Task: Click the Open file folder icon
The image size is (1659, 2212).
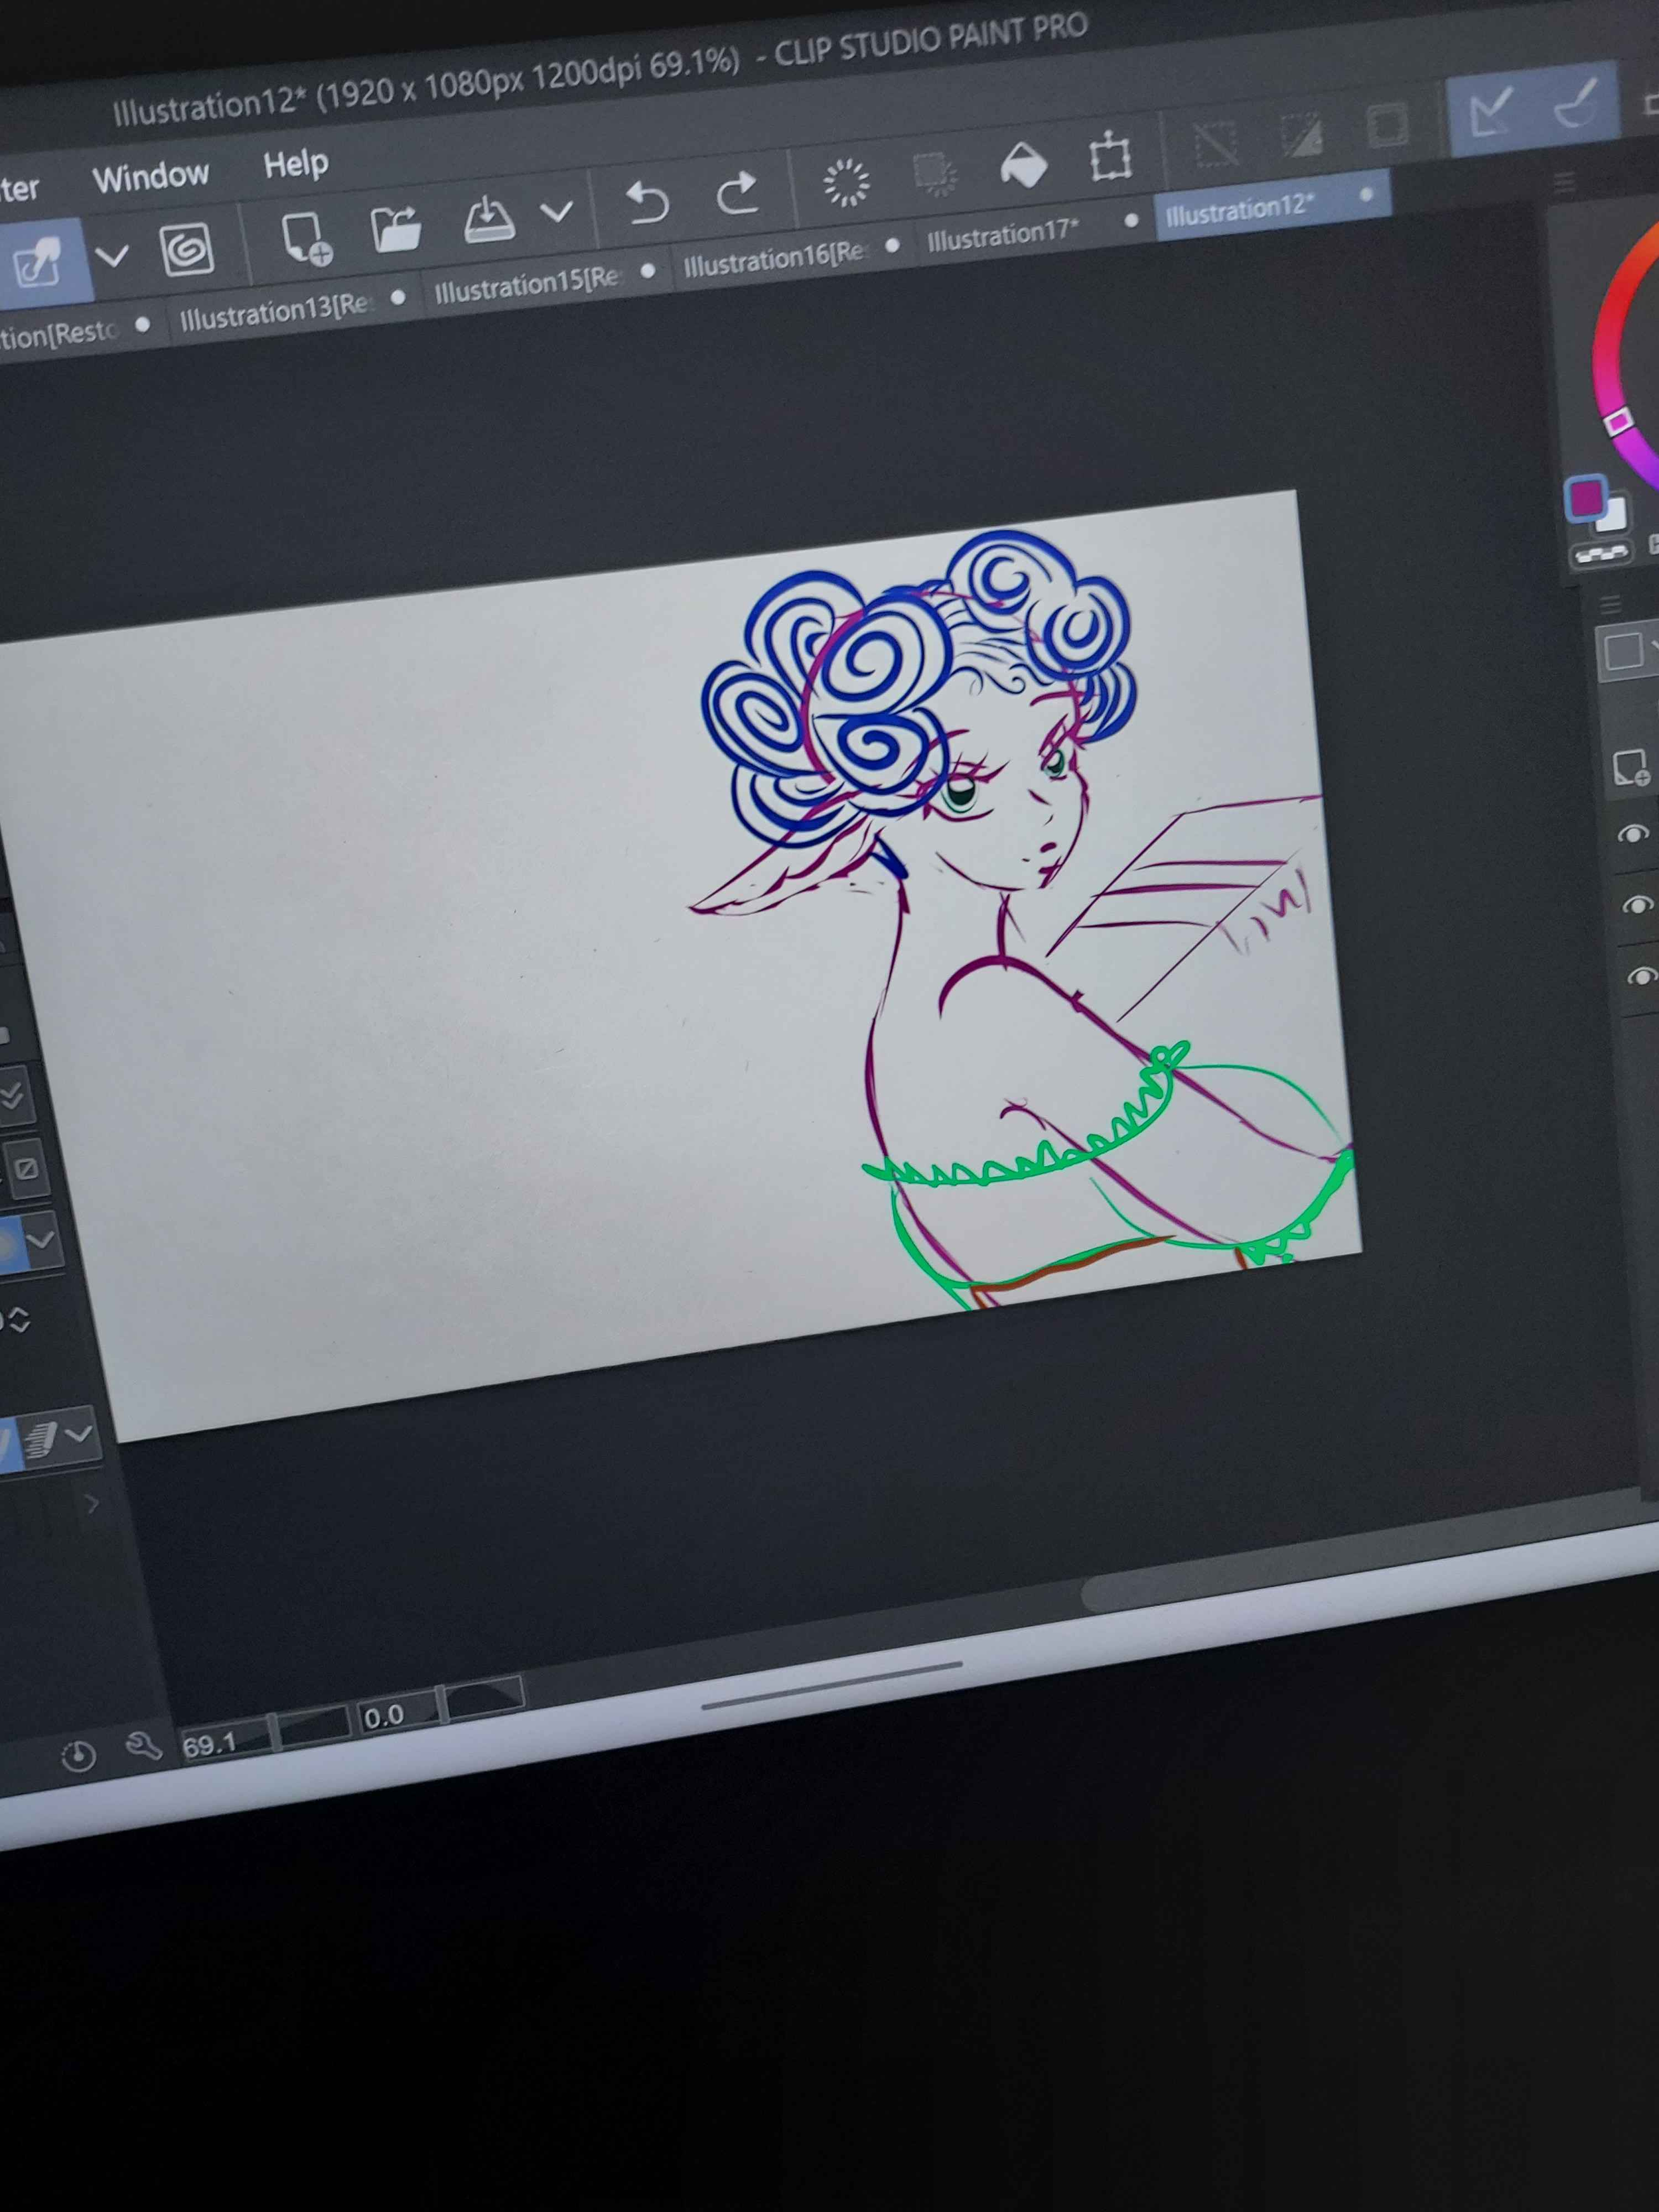Action: point(396,229)
